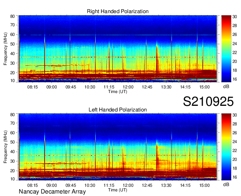This screenshot has width=241, height=196.
Task: Click the 60 MHz tick on Left Handed plot
Action: click(12, 133)
